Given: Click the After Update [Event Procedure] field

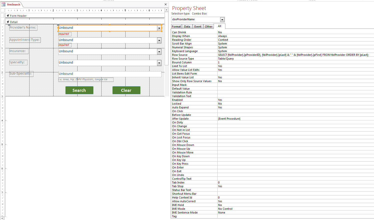Looking at the screenshot, I should pyautogui.click(x=295, y=119).
